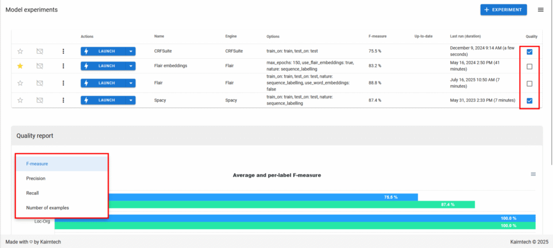Open the chart options menu icon

point(533,174)
